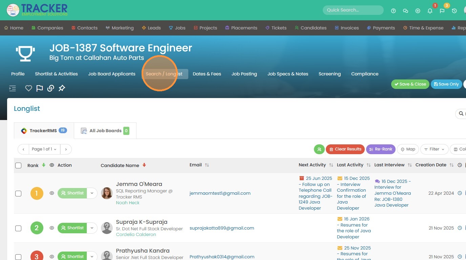Image resolution: width=466 pixels, height=260 pixels.
Task: Click the green candidates group button
Action: (x=319, y=149)
